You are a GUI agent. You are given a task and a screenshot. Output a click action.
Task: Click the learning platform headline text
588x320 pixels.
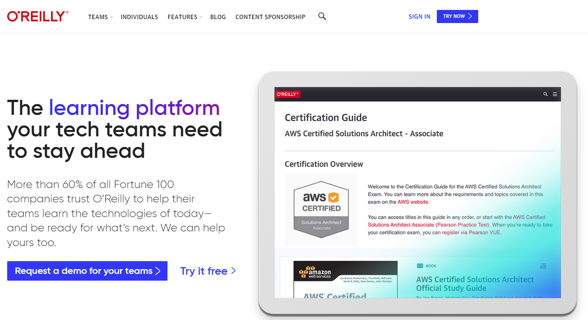click(x=134, y=108)
